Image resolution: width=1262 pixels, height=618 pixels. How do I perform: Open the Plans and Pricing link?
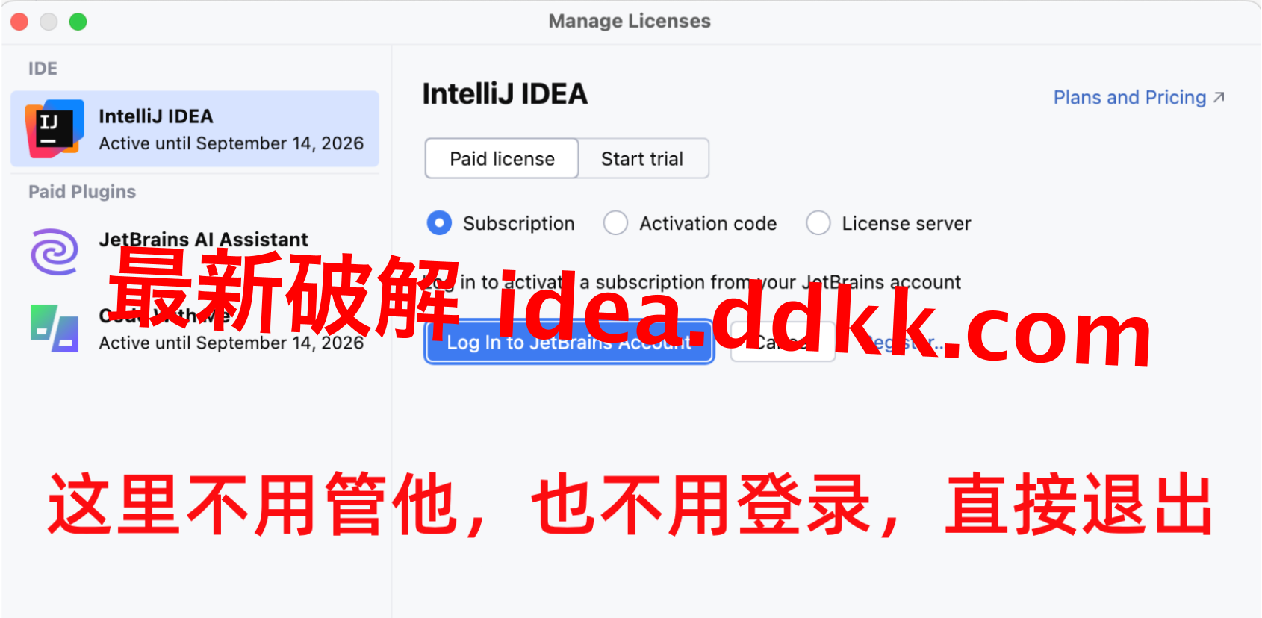click(x=1130, y=97)
